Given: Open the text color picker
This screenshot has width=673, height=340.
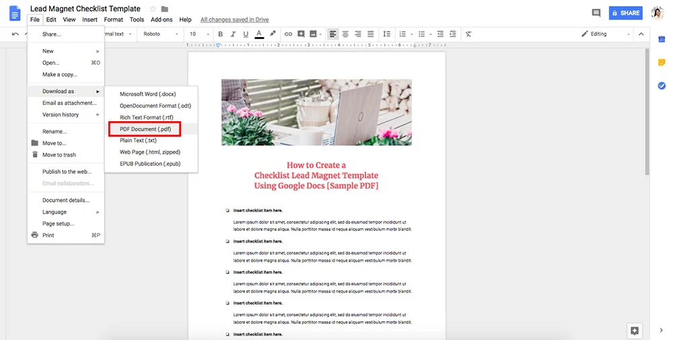Looking at the screenshot, I should (259, 34).
